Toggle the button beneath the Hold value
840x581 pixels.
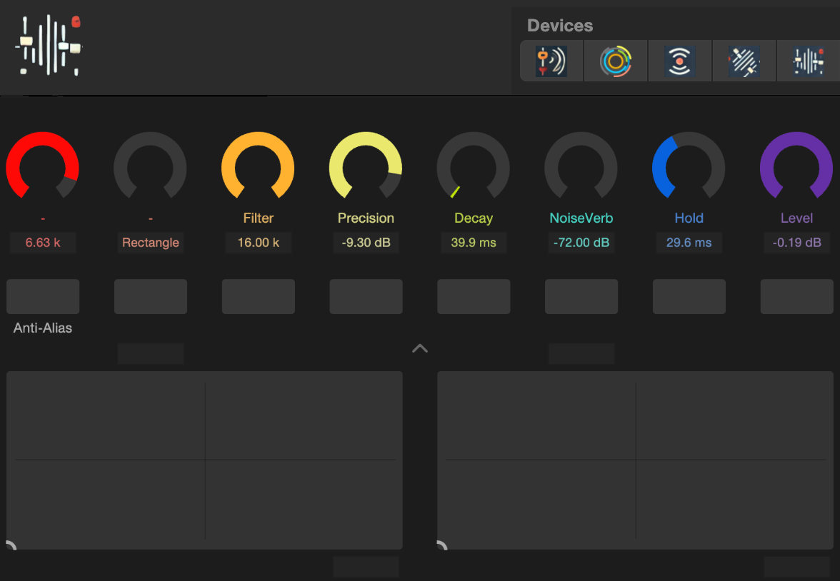[x=689, y=296]
